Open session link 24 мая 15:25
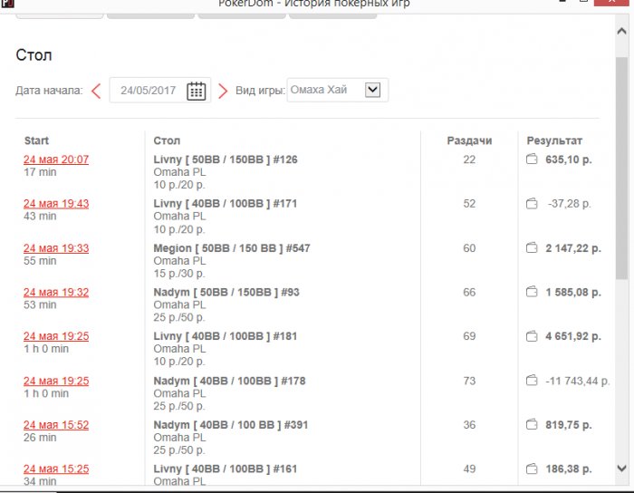 click(x=56, y=469)
